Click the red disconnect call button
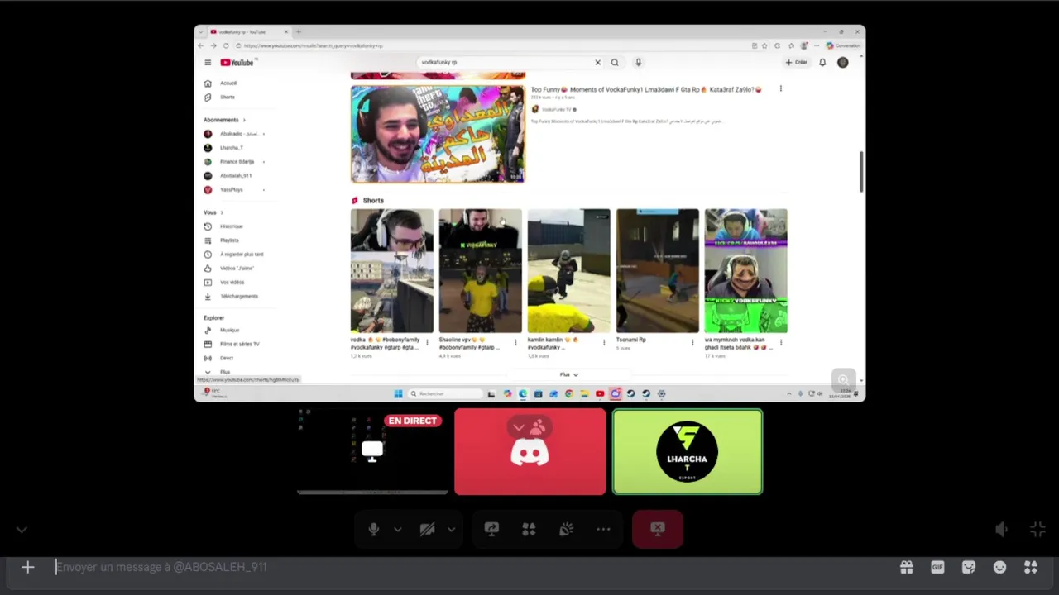Viewport: 1059px width, 595px height. coord(658,530)
